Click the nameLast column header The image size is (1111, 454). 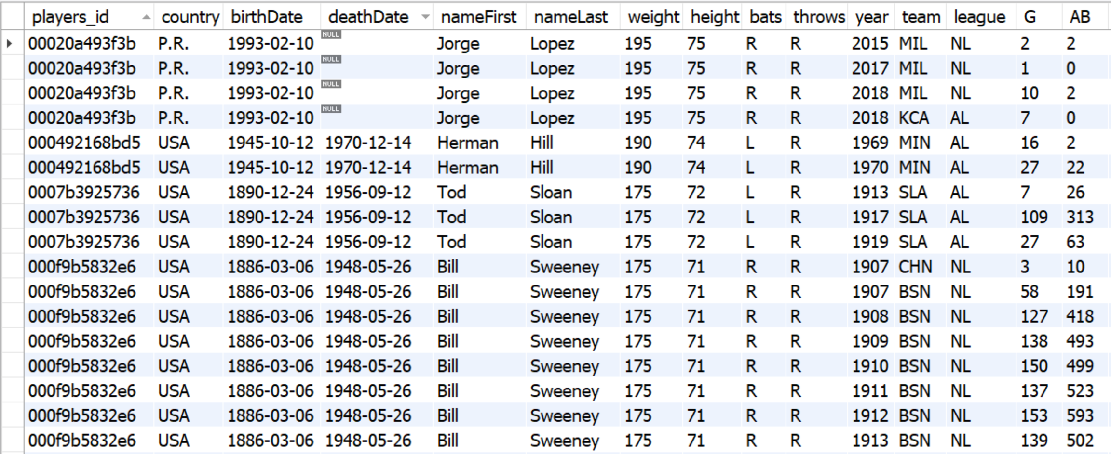coord(570,17)
